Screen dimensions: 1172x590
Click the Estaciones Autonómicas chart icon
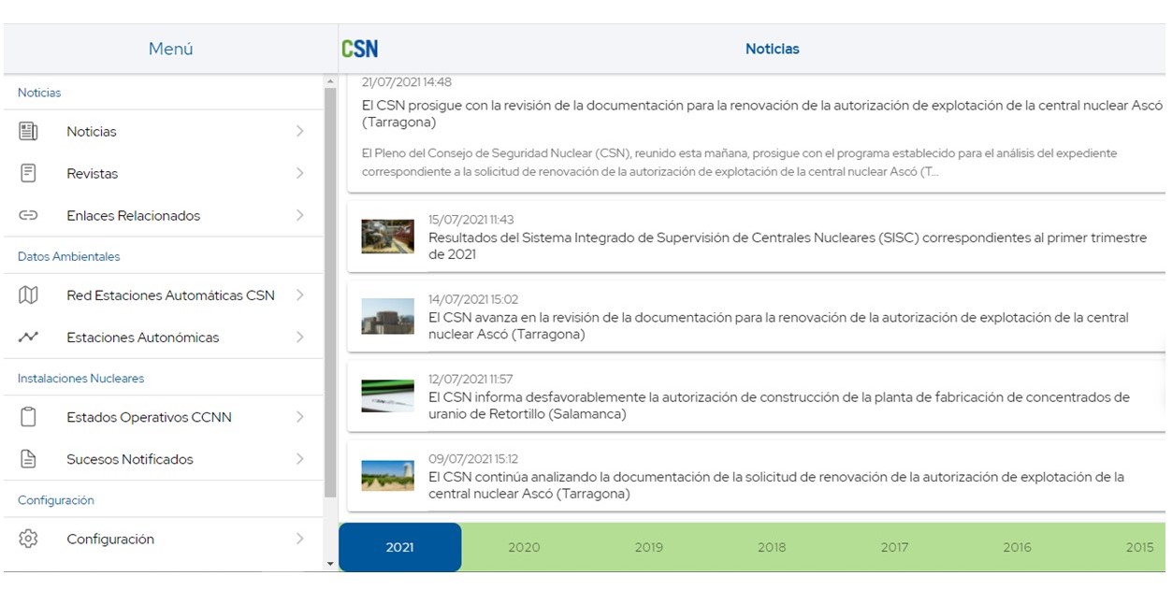[x=28, y=337]
